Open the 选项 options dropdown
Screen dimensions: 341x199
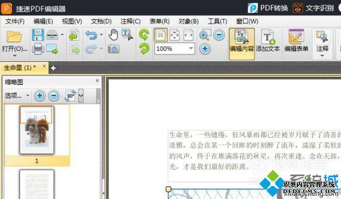pos(17,95)
